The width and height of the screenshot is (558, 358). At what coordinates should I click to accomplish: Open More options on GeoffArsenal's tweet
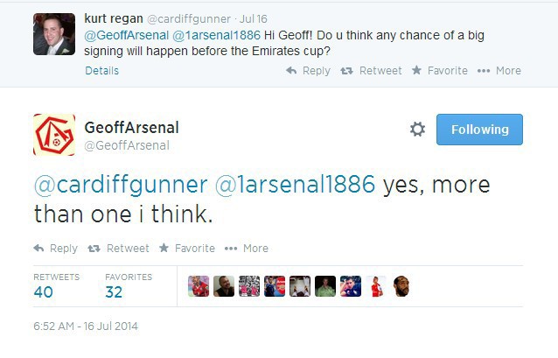(x=247, y=249)
